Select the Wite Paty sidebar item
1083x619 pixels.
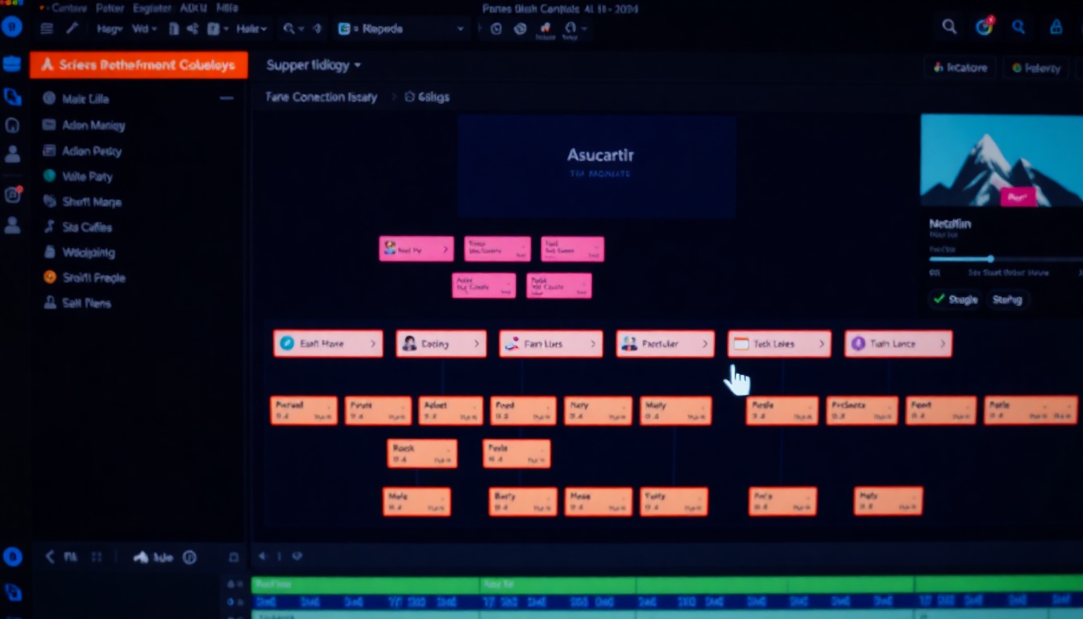pyautogui.click(x=87, y=177)
